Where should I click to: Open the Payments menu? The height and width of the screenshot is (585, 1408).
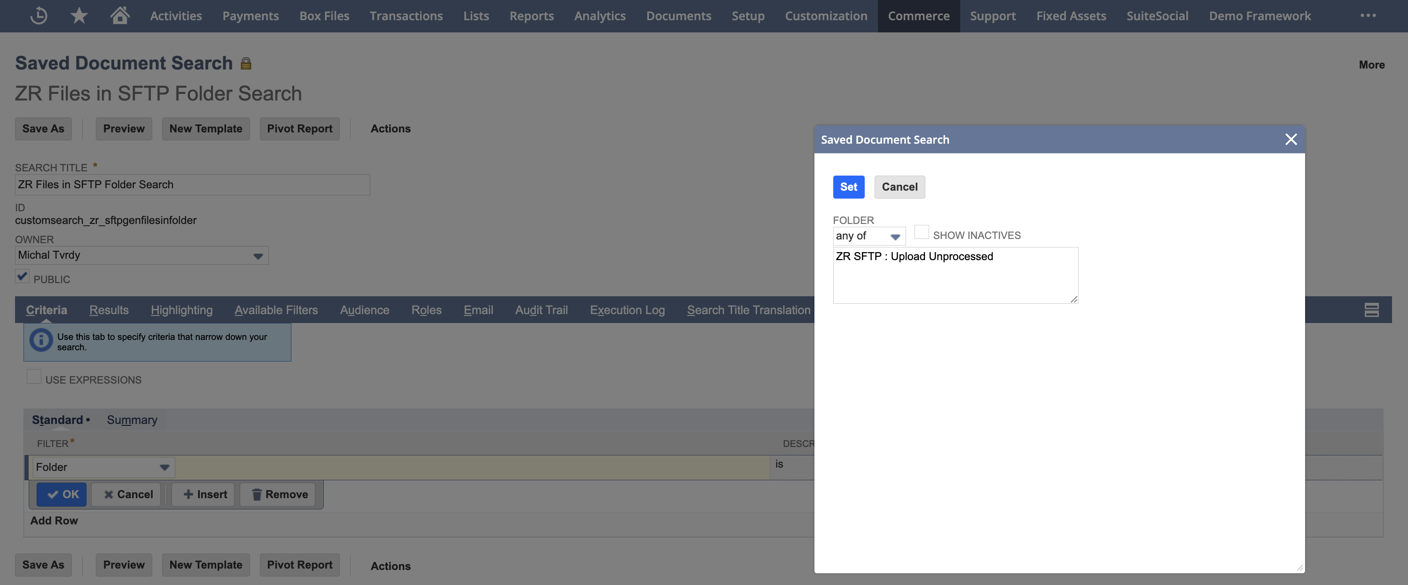pos(250,16)
